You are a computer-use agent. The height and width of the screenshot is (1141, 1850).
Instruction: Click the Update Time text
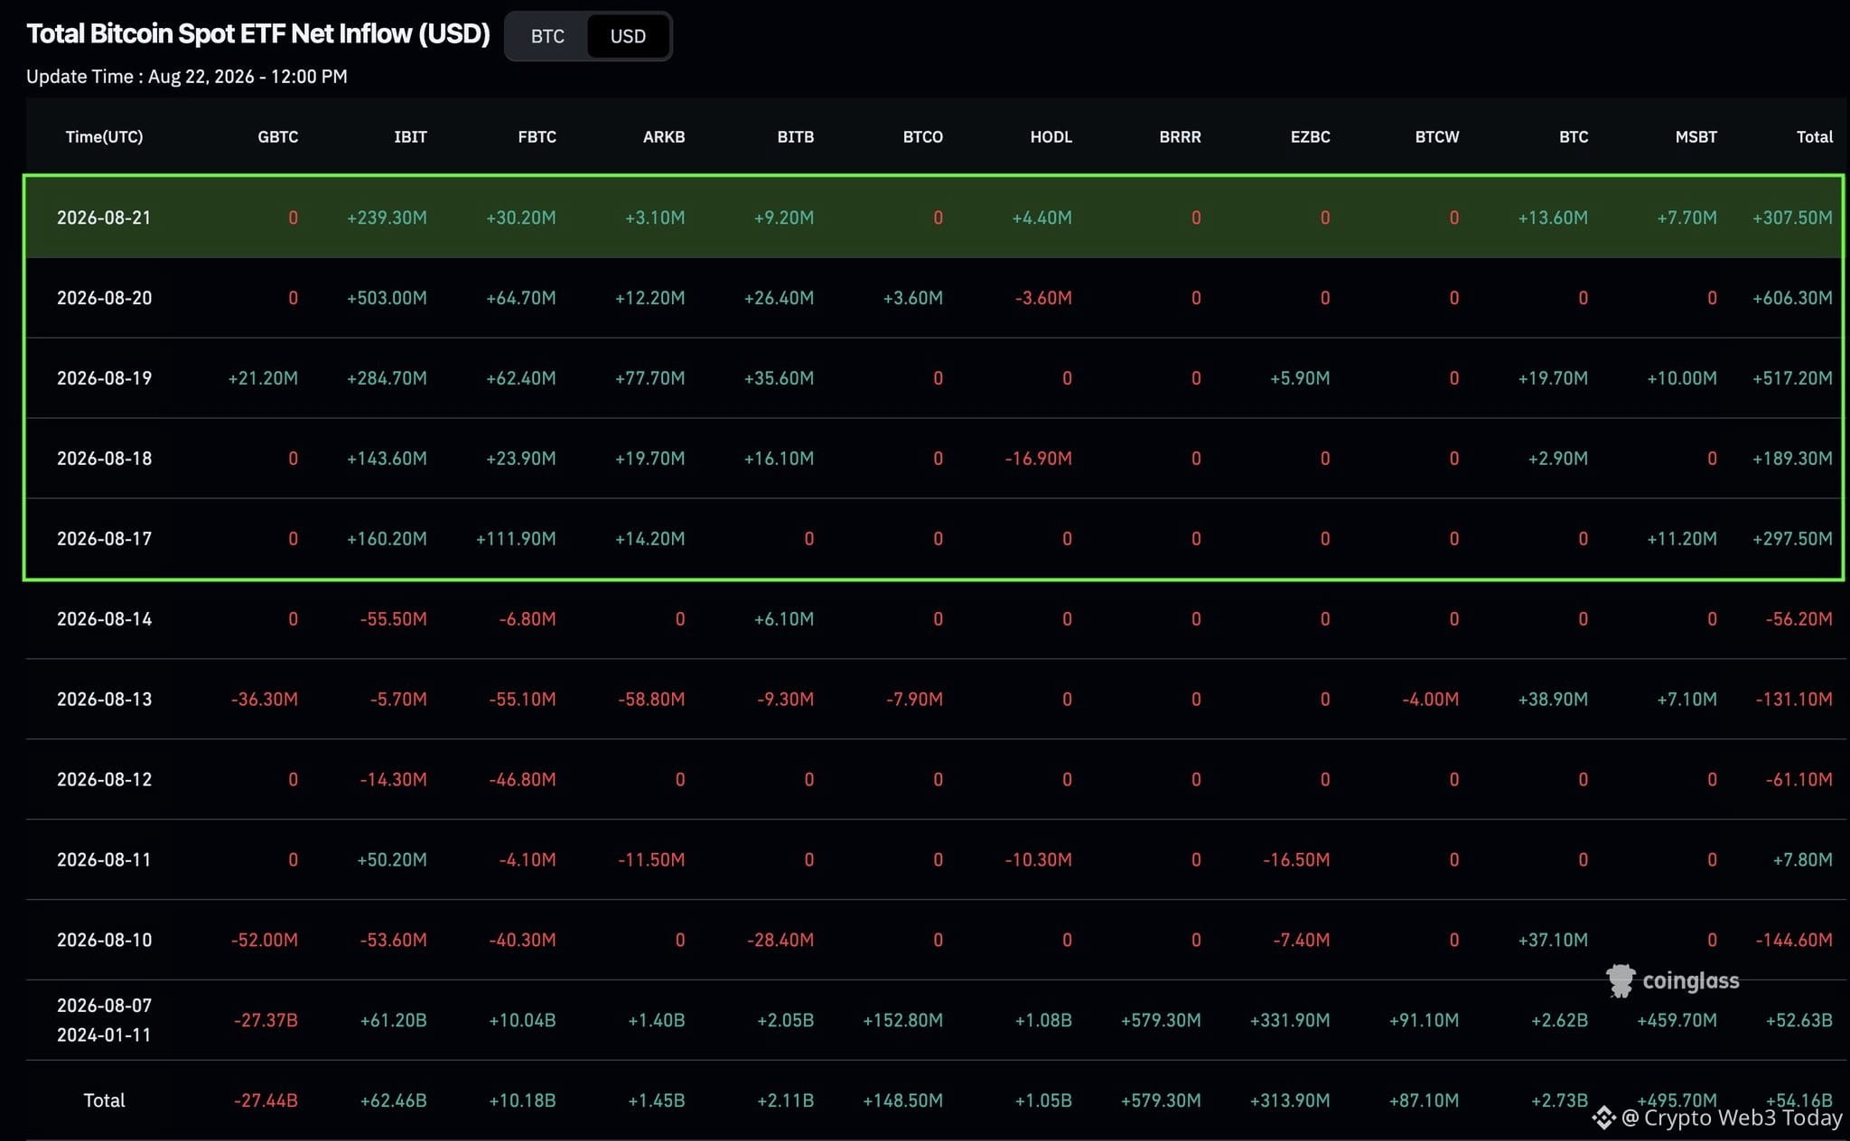point(187,77)
